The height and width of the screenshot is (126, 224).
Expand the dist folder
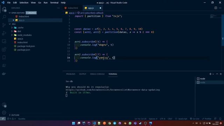pyautogui.click(x=12, y=31)
